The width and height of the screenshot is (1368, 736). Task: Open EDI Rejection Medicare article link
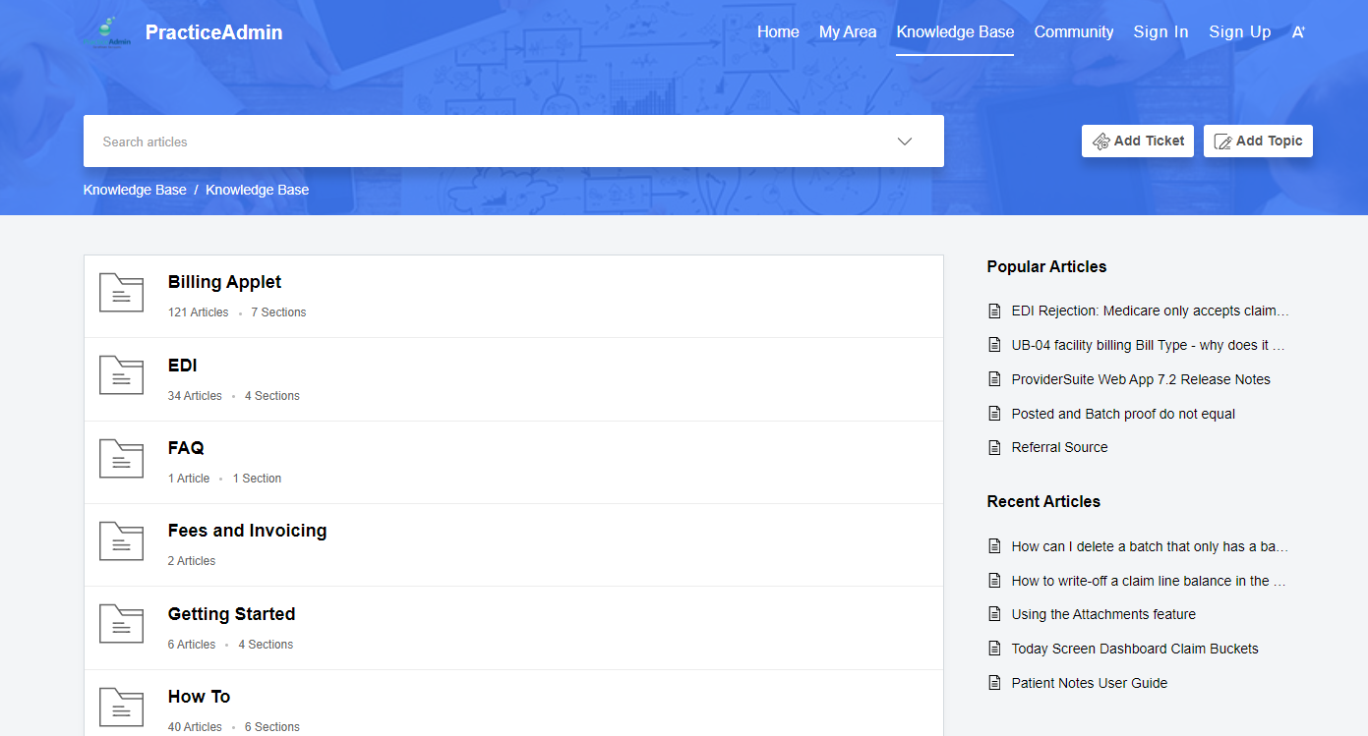pyautogui.click(x=1150, y=311)
